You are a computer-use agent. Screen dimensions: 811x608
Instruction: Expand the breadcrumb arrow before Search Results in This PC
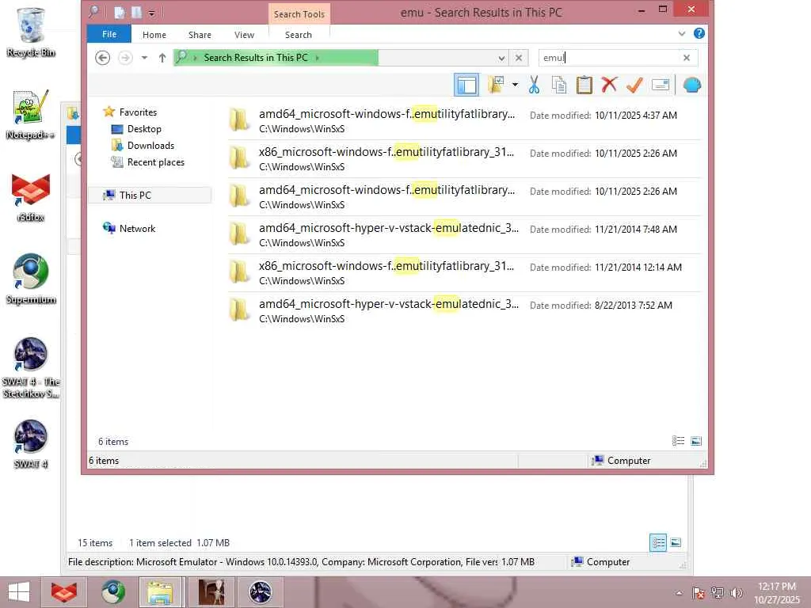point(195,58)
